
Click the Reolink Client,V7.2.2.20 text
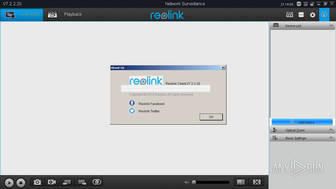(183, 84)
